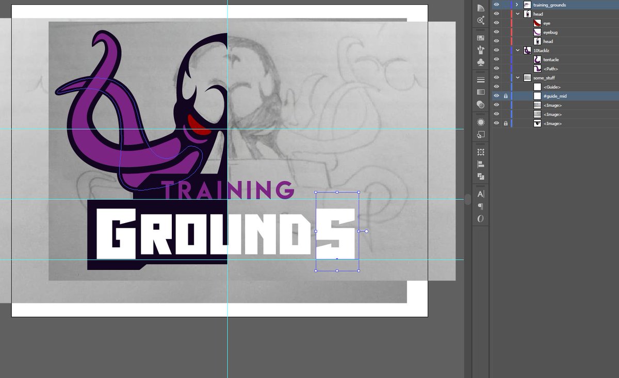Unlock the locked bottom <Image> item
619x378 pixels.
[506, 123]
